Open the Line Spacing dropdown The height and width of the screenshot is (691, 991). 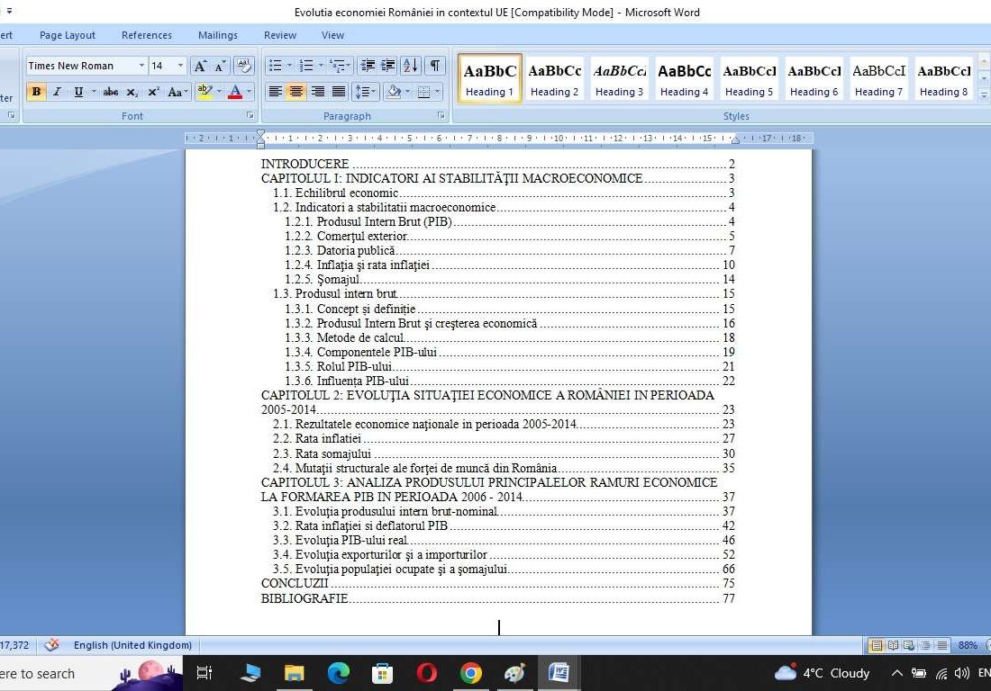point(366,91)
